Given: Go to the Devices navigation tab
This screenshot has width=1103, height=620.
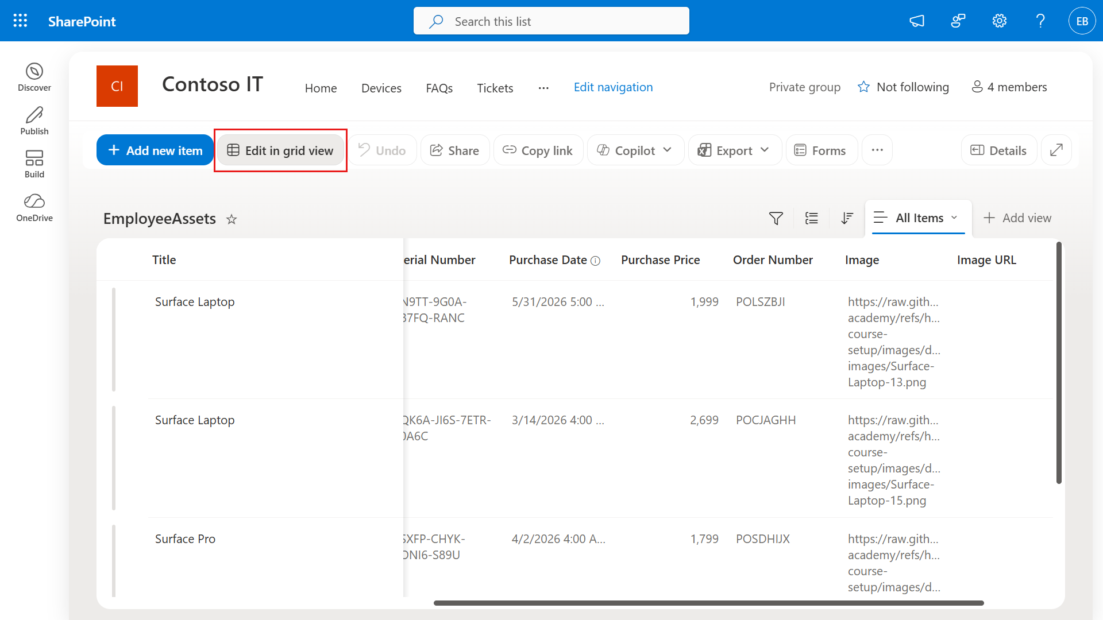Looking at the screenshot, I should (x=381, y=88).
